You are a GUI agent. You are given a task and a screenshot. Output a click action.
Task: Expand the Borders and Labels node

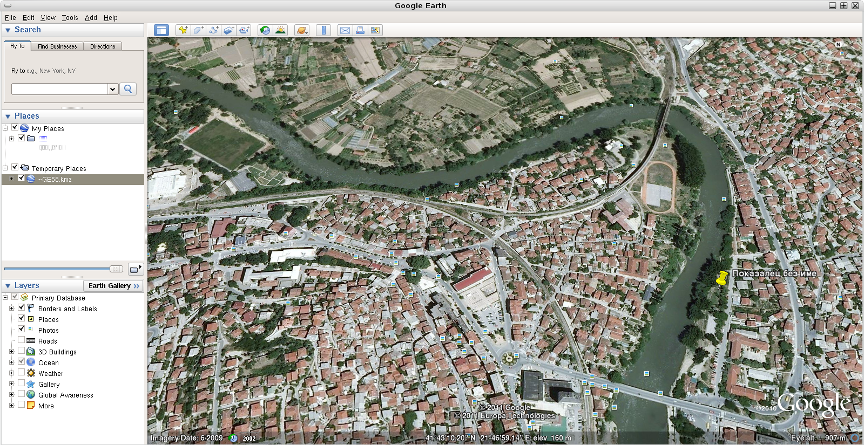[11, 309]
